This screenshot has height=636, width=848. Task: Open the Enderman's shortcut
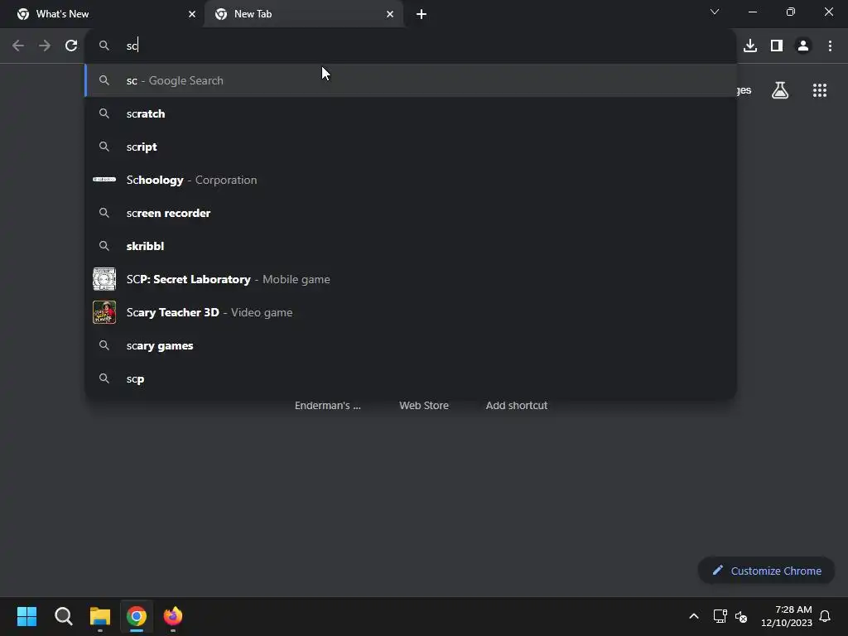[328, 405]
